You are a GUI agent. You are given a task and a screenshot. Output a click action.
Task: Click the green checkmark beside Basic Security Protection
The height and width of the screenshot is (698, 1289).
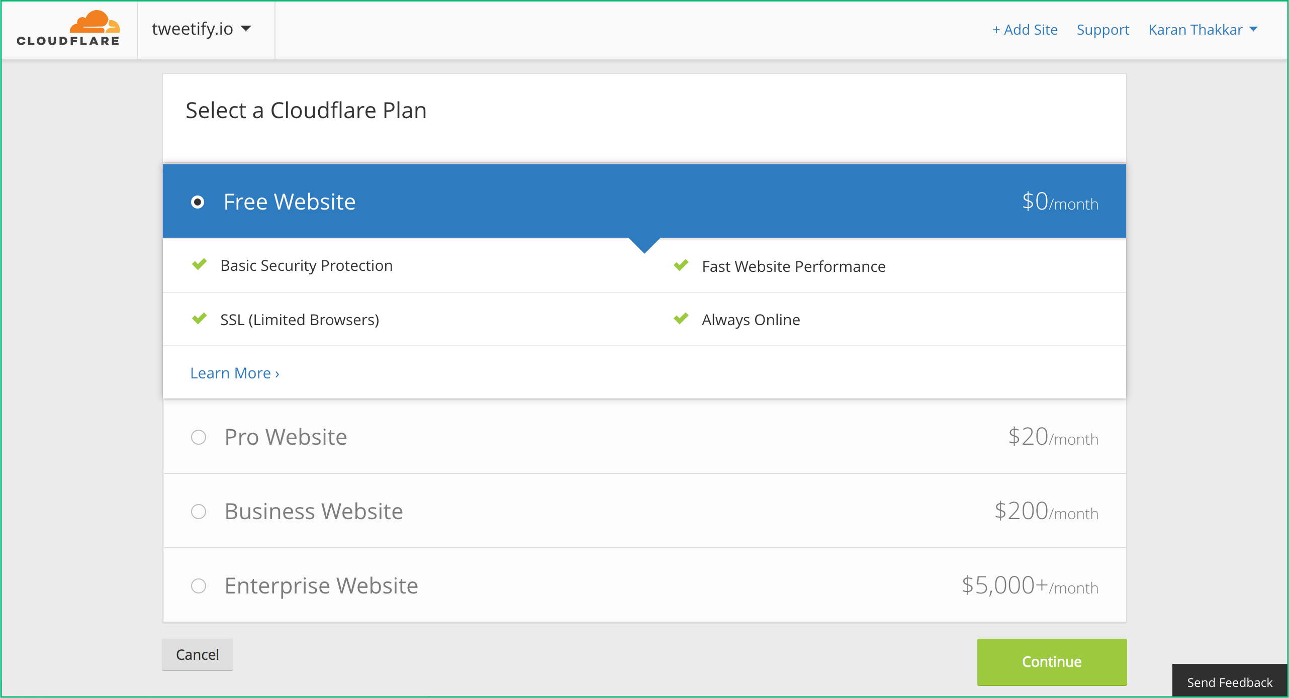coord(200,265)
